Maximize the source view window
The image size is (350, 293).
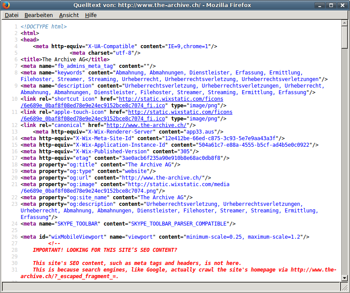331,5
